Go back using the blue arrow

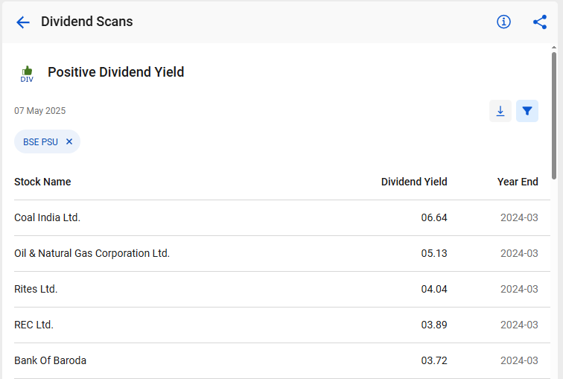[x=22, y=22]
